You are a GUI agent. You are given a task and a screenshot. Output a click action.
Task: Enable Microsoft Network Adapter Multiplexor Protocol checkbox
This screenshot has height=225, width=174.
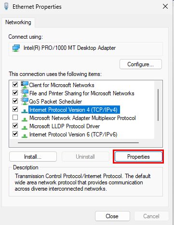15,118
